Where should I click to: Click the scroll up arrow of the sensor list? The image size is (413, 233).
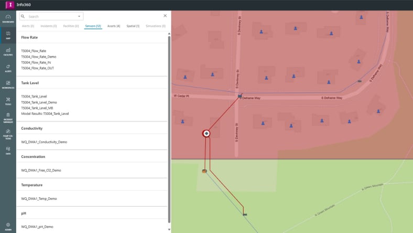coord(169,34)
